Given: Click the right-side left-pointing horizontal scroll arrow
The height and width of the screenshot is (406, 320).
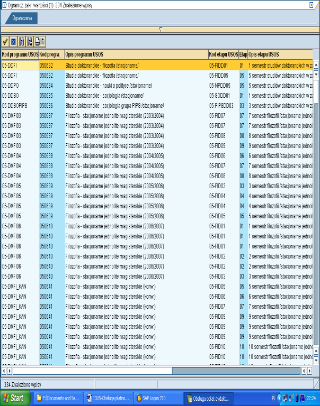Looking at the screenshot, I should click(304, 371).
